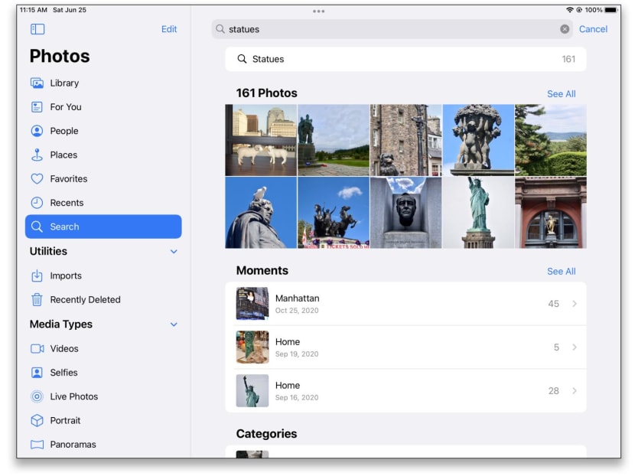Click the Favorites label
The height and width of the screenshot is (476, 635).
coord(69,178)
